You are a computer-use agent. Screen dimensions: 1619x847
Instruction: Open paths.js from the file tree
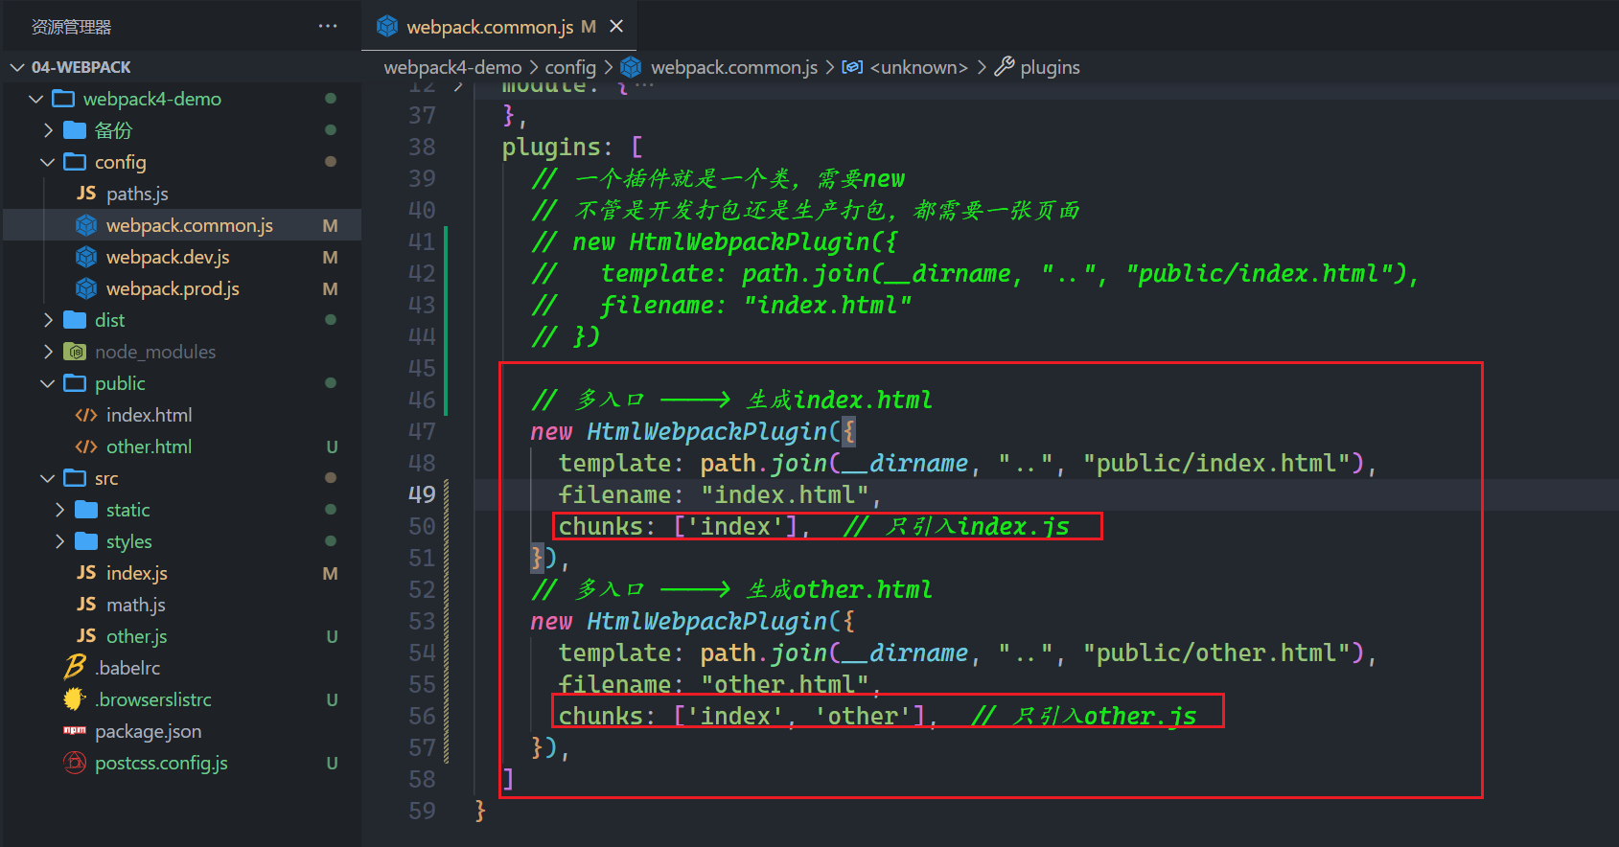[x=137, y=194]
